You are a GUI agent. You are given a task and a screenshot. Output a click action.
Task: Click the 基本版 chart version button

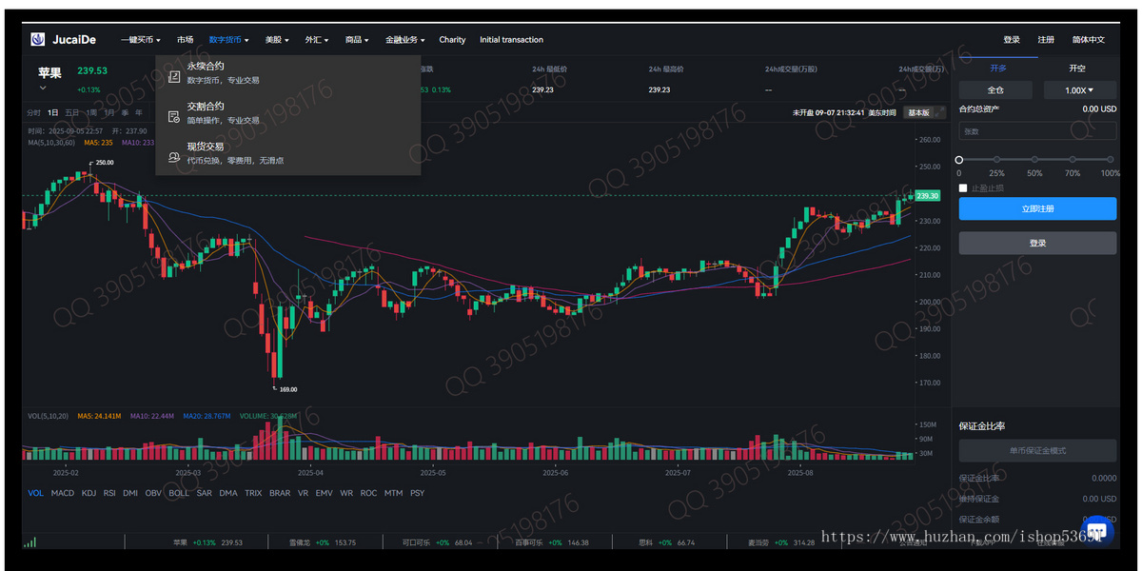coord(918,112)
